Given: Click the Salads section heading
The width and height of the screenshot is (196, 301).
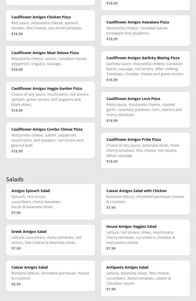Looking at the screenshot, I should [x=15, y=179].
